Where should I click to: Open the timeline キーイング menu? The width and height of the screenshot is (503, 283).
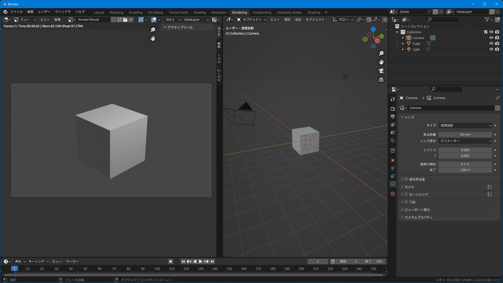click(38, 261)
